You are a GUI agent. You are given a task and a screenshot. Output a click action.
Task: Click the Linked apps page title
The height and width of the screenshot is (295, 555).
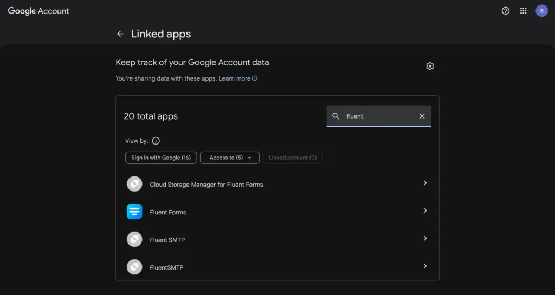[160, 34]
